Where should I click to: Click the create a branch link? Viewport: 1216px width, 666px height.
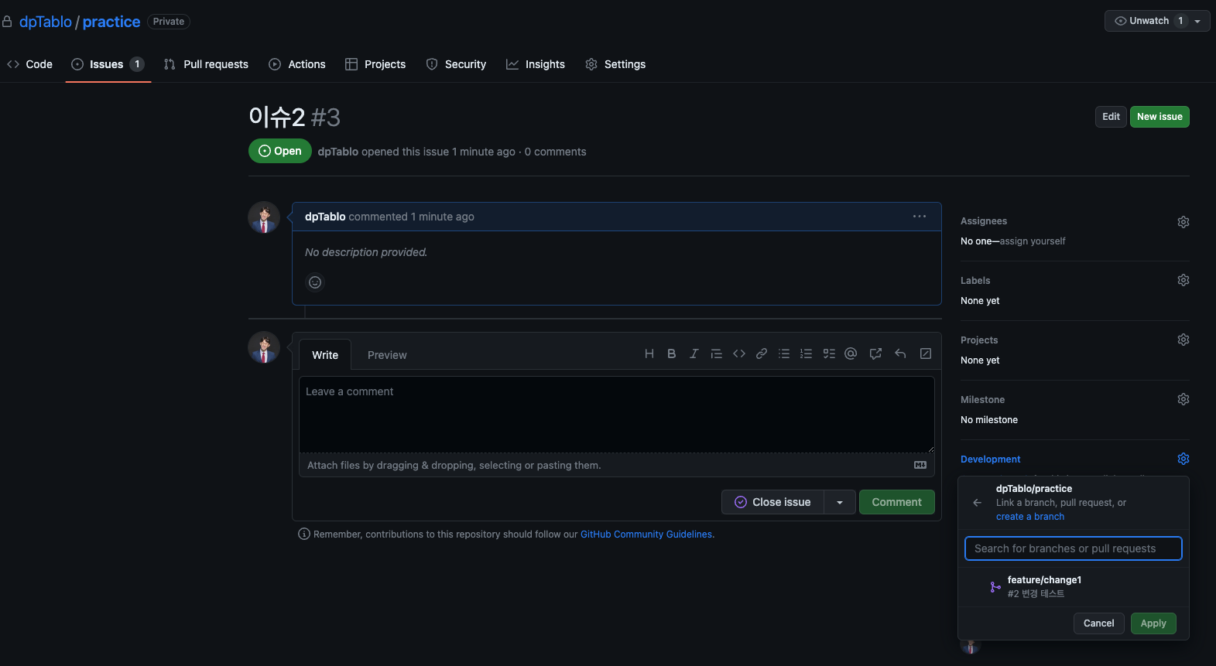click(x=1030, y=517)
